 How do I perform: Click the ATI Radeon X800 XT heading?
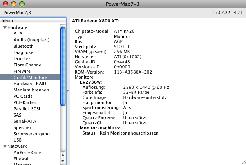(96, 21)
